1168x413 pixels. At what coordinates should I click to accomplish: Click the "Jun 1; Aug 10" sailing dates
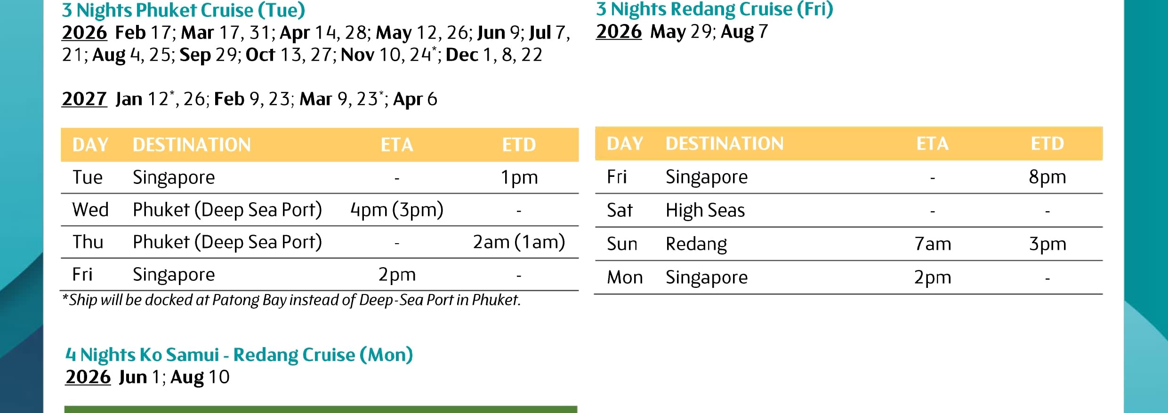(174, 377)
